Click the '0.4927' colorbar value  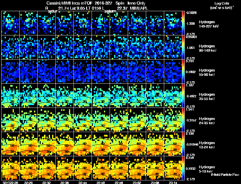(x=192, y=96)
